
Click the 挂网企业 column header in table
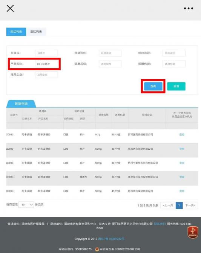(147, 115)
